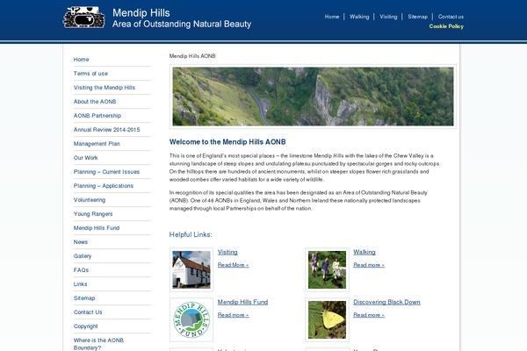Open Management Plan sidebar link
The width and height of the screenshot is (527, 351).
(97, 144)
